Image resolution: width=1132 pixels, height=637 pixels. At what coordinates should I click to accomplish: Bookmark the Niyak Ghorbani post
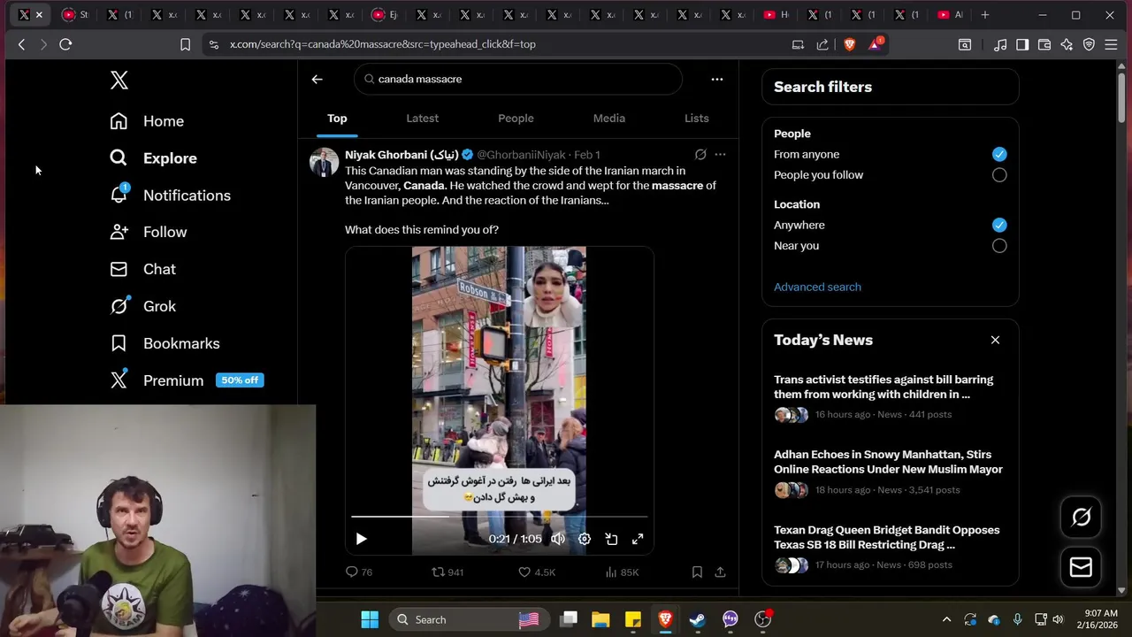[697, 572]
